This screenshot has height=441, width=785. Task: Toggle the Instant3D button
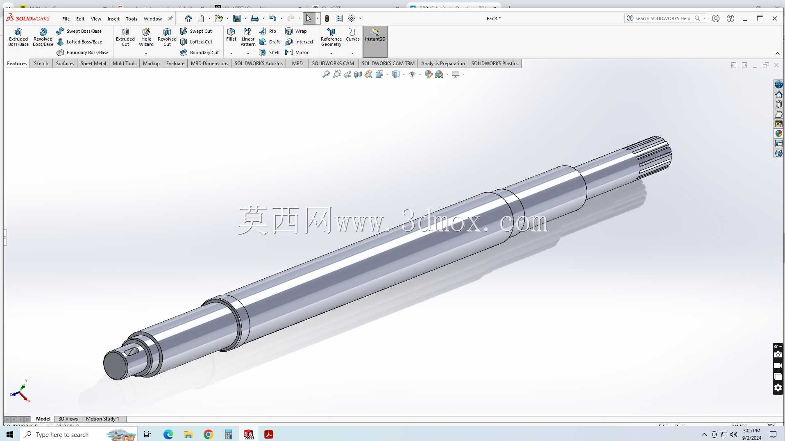375,41
